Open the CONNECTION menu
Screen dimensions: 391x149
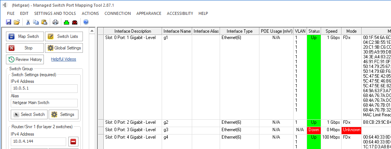tap(118, 13)
